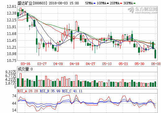Select the 03-16 date label

(25, 64)
